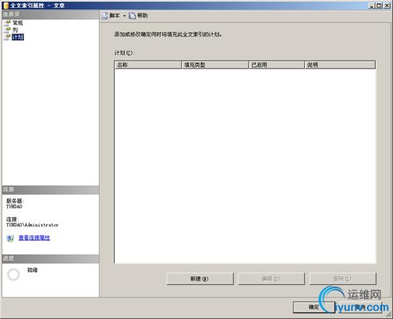The image size is (393, 319).
Task: Click server name YUNDAO text
Action: (14, 206)
